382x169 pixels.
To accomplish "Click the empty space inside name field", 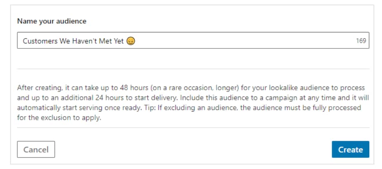I will pyautogui.click(x=244, y=41).
